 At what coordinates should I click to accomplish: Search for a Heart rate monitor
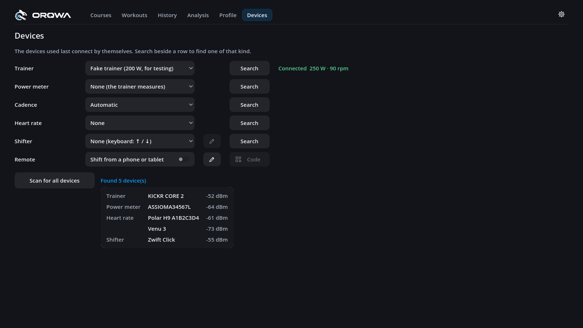point(250,123)
